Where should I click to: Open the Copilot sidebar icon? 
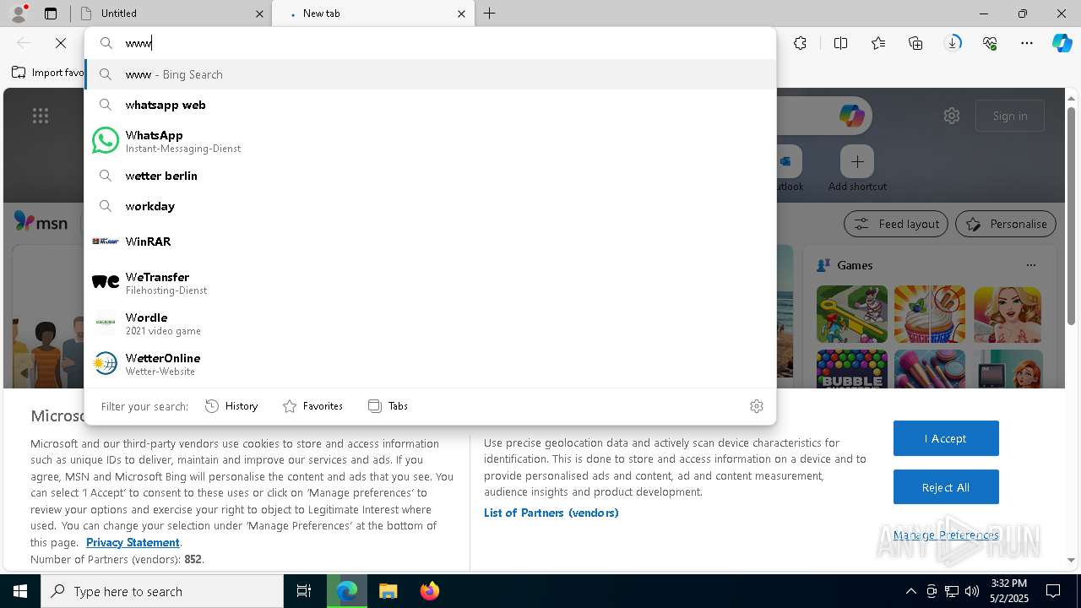coord(1062,43)
